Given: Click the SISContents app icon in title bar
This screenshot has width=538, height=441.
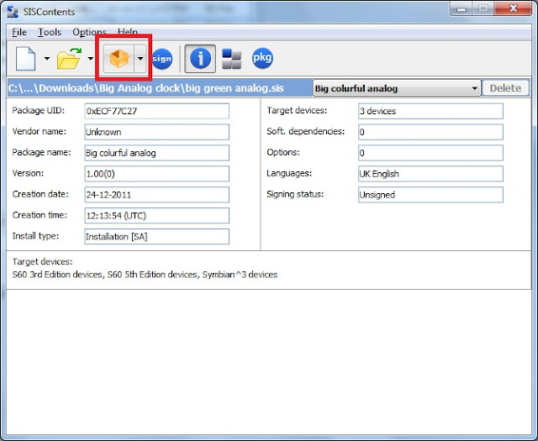Looking at the screenshot, I should [13, 12].
